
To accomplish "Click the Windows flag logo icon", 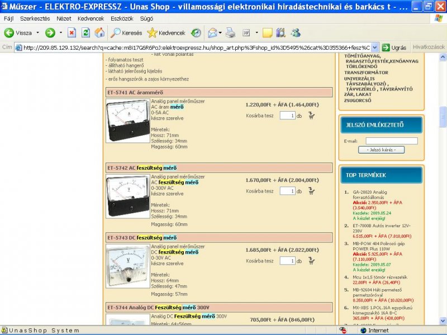I will [439, 18].
